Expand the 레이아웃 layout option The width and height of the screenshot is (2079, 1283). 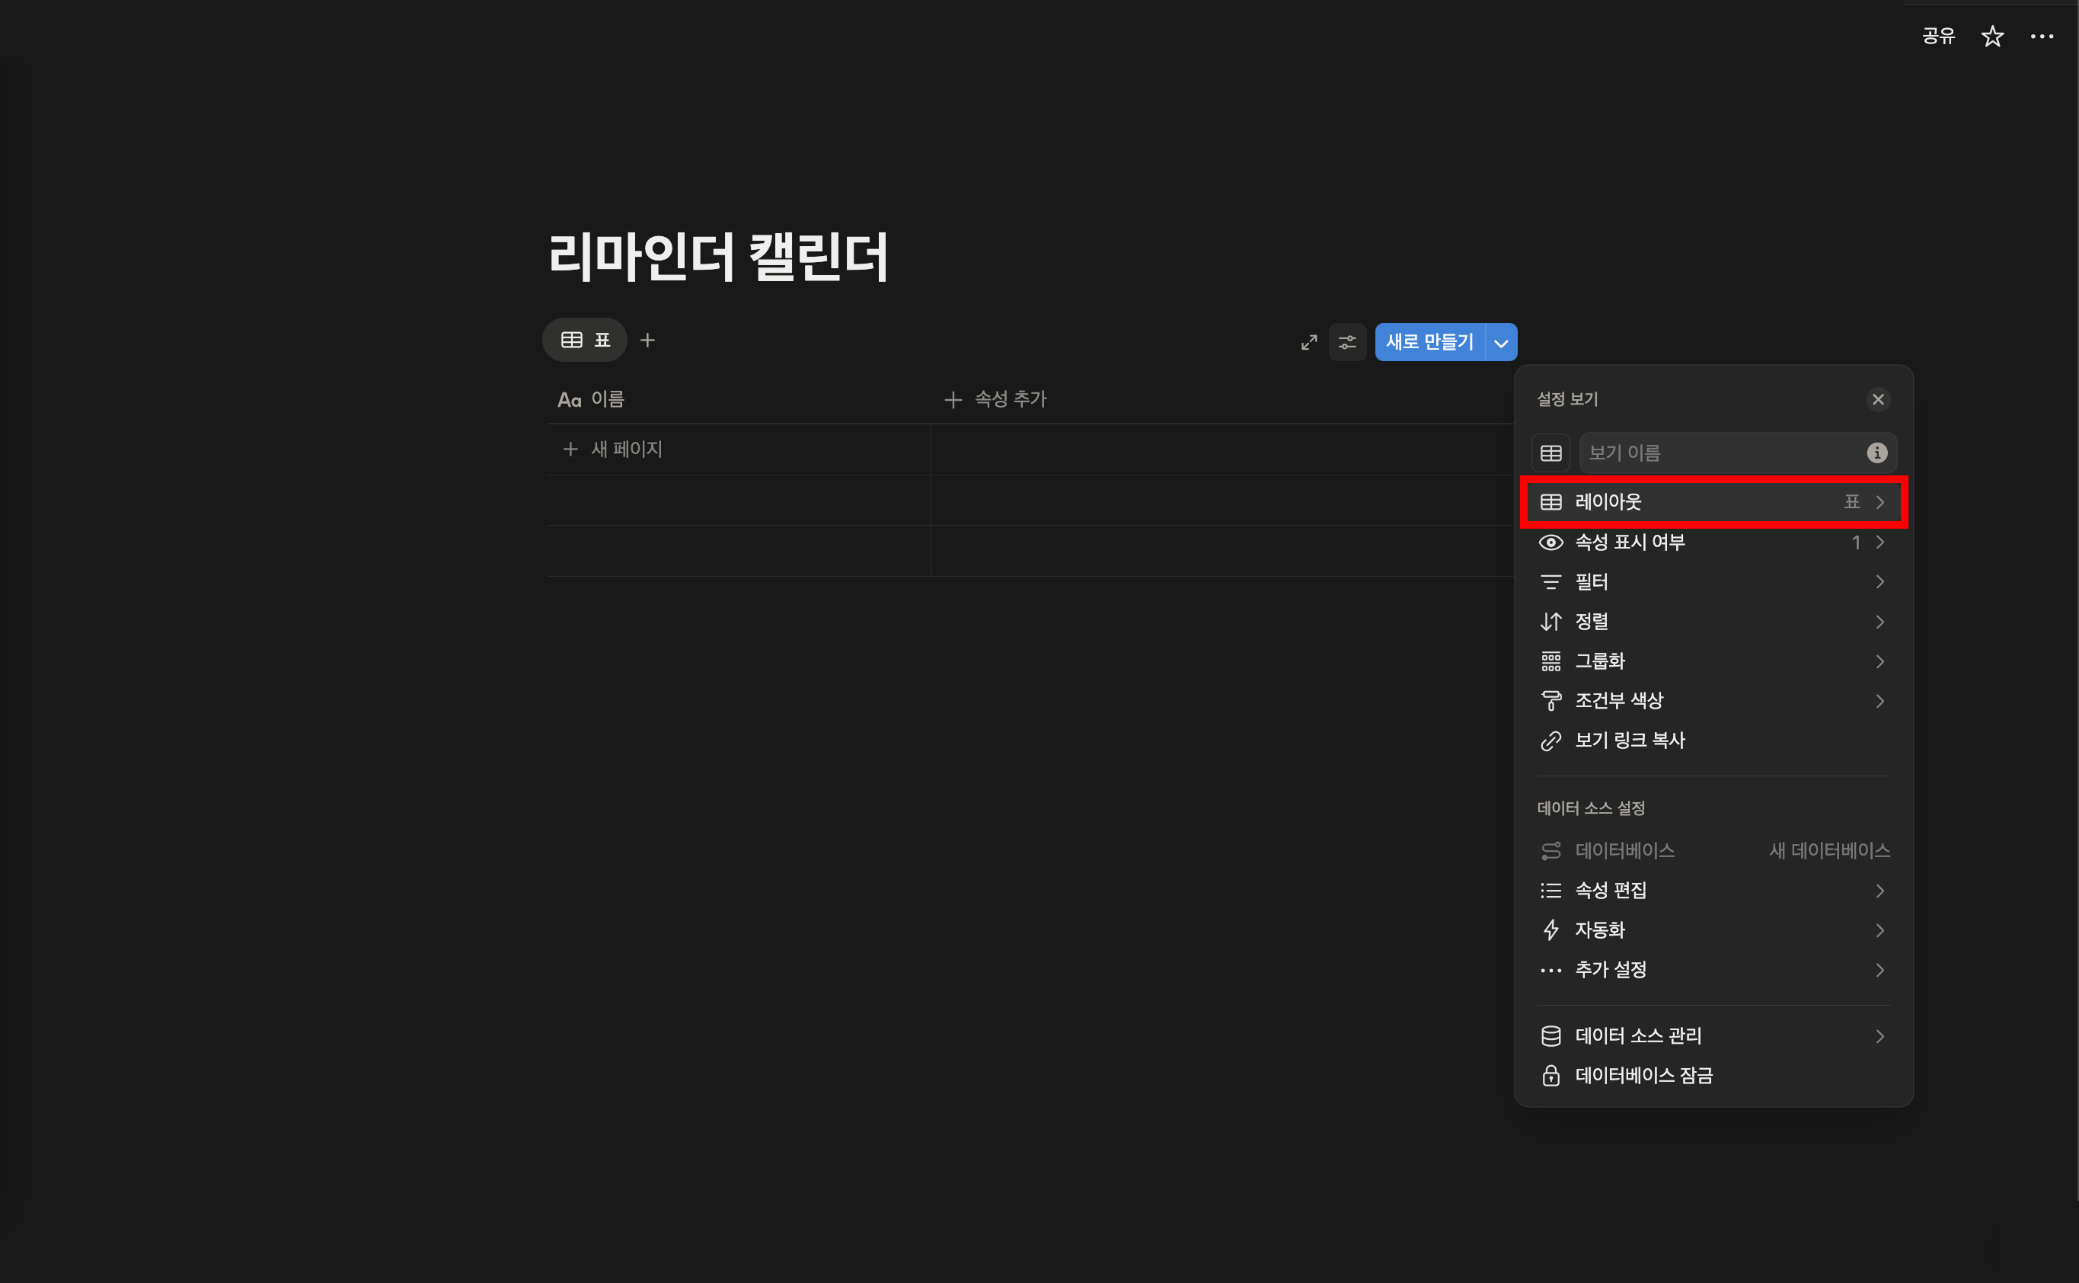(x=1713, y=502)
